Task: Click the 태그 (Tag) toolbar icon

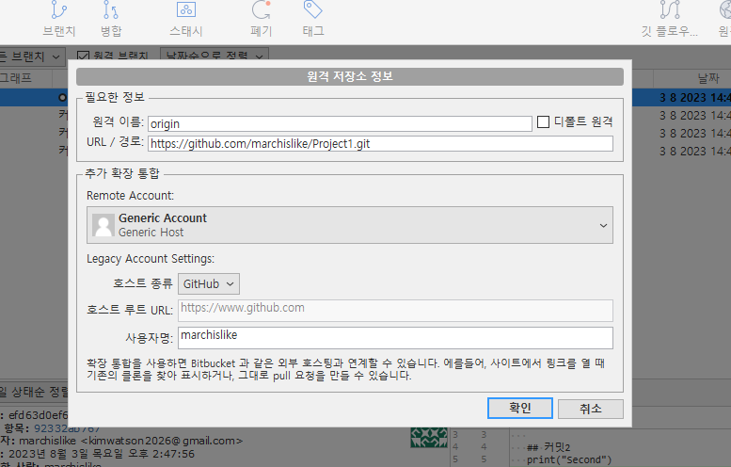Action: (313, 19)
